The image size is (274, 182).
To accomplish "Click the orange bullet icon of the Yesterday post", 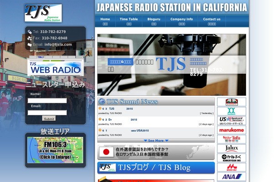I will [x=100, y=108].
